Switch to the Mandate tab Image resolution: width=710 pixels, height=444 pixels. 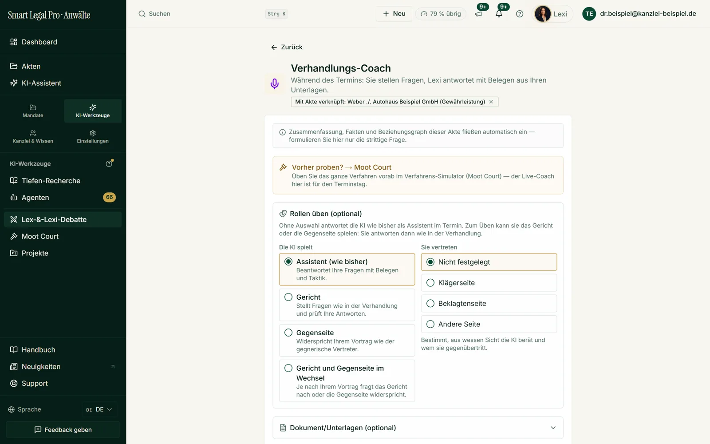point(33,111)
